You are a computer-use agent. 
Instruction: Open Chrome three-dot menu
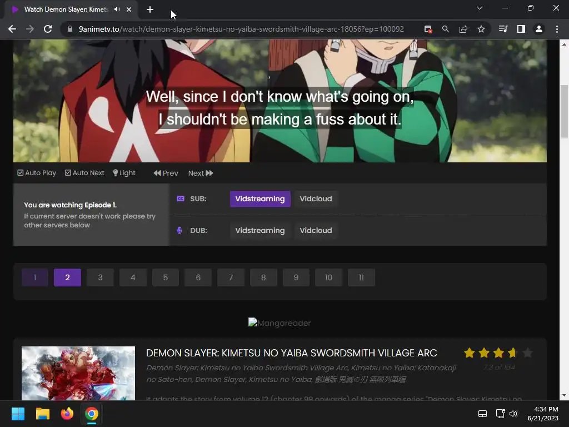(557, 29)
